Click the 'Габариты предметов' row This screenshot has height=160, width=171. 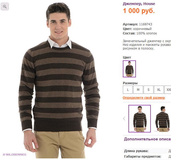[x=147, y=157]
